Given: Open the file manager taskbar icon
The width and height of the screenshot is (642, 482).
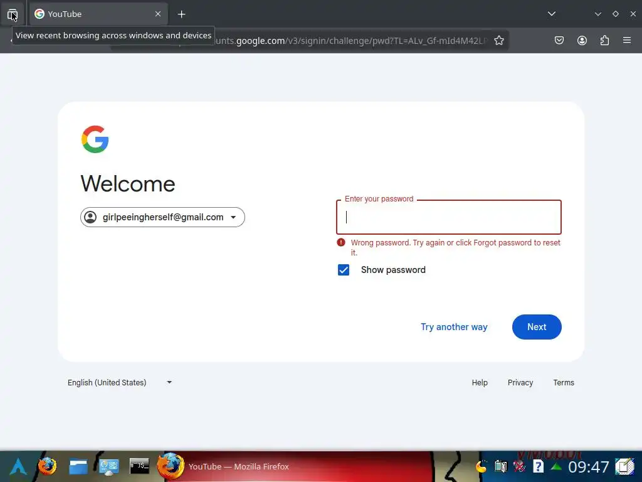Looking at the screenshot, I should pos(78,466).
